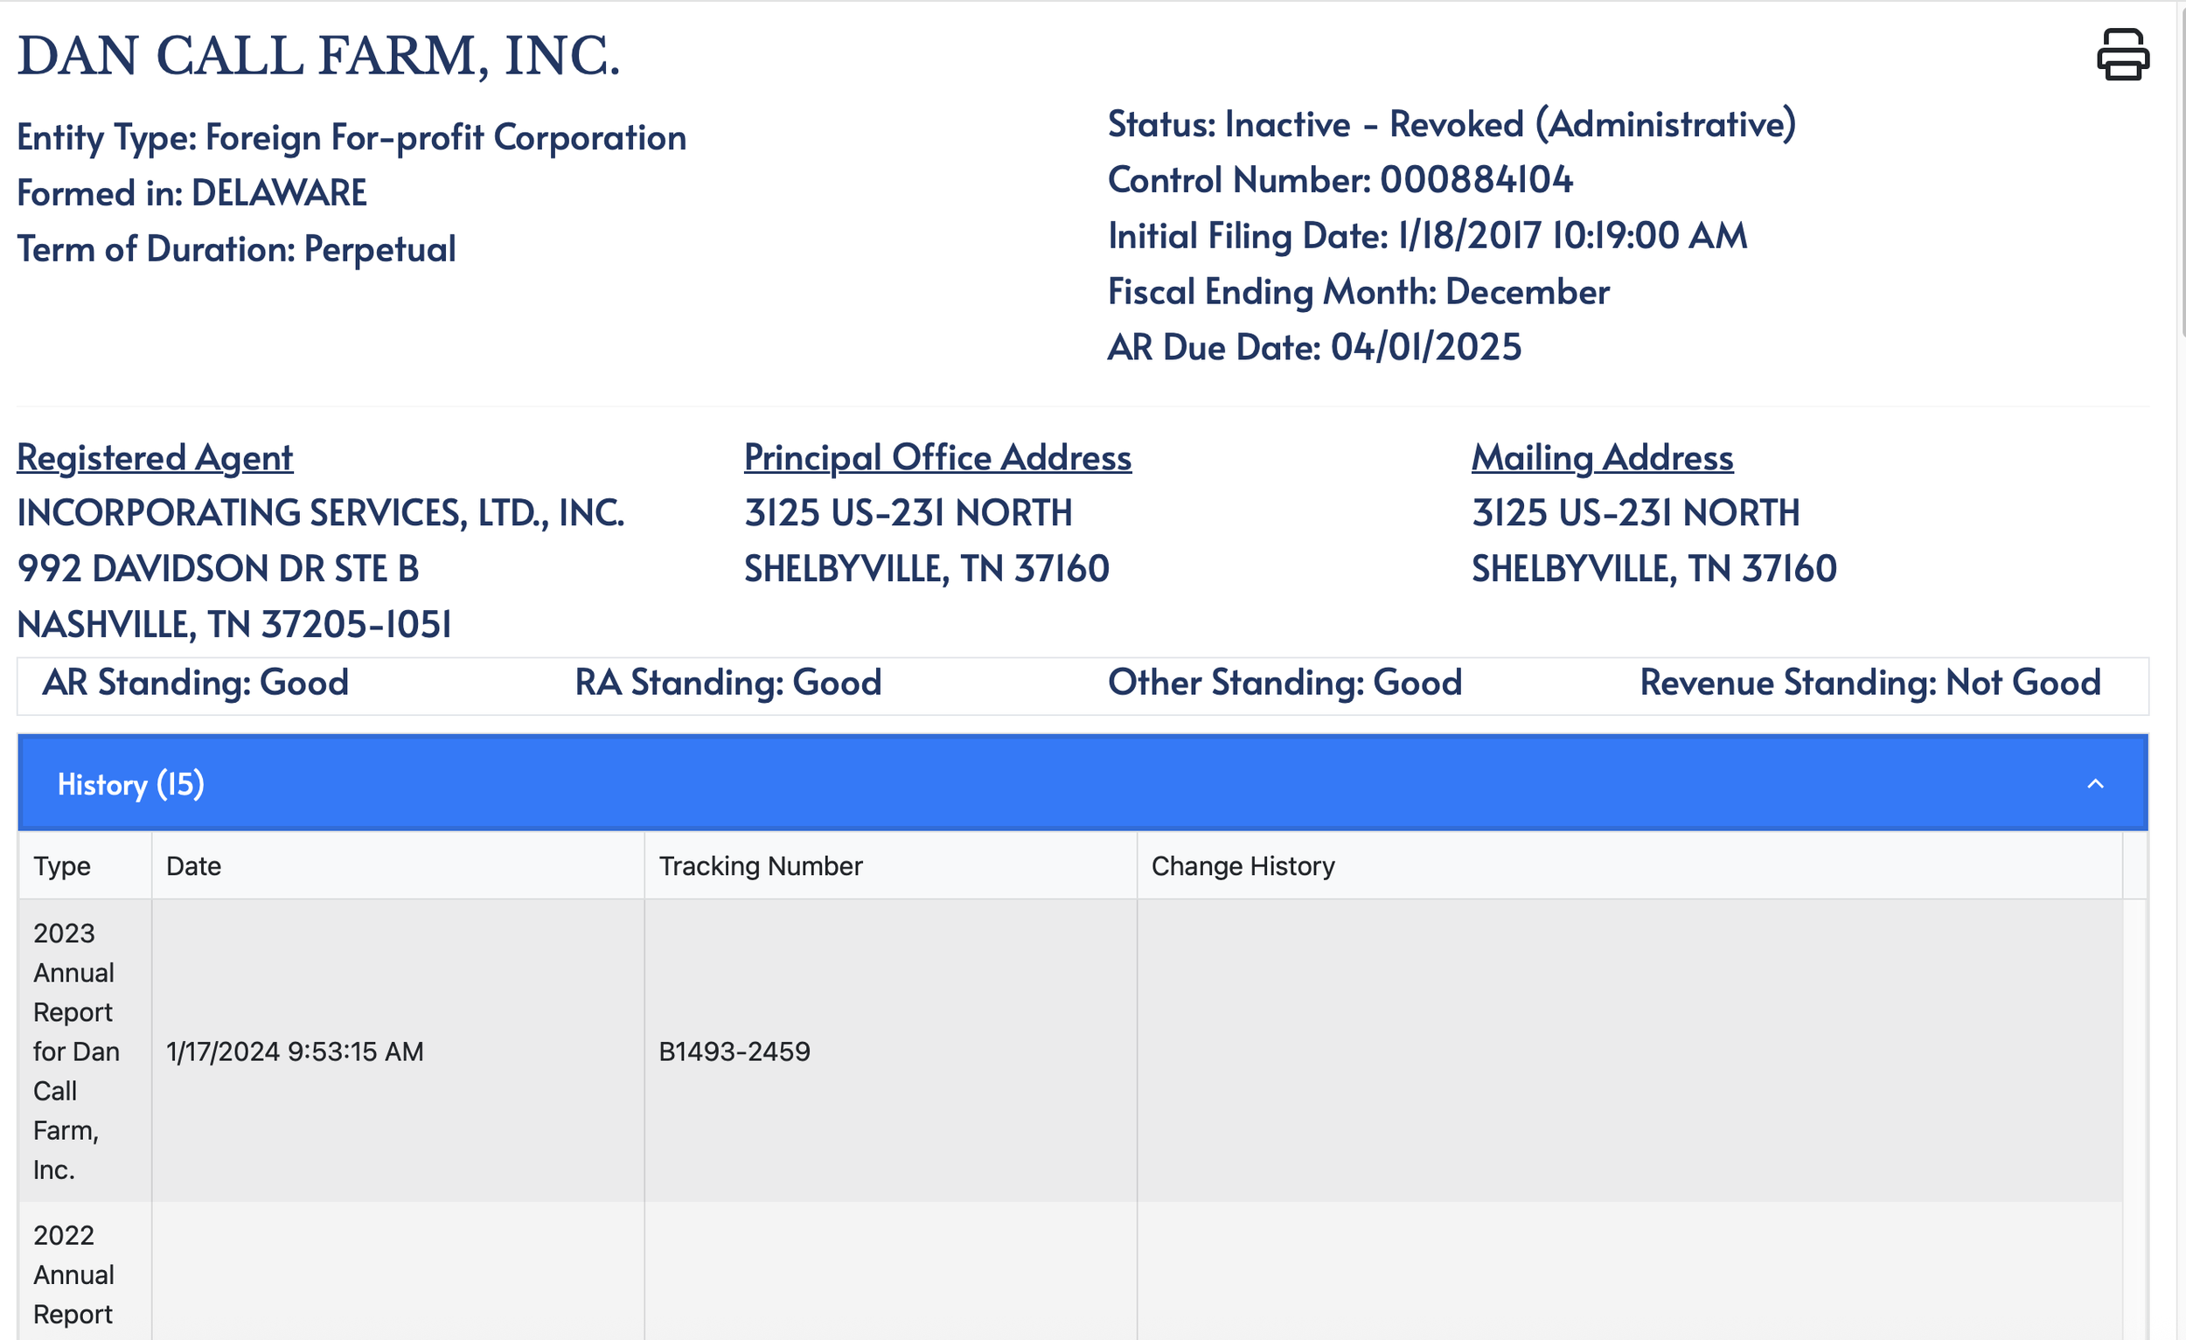Click the DAN CALL FARM, INC. title
This screenshot has height=1340, width=2186.
point(318,56)
